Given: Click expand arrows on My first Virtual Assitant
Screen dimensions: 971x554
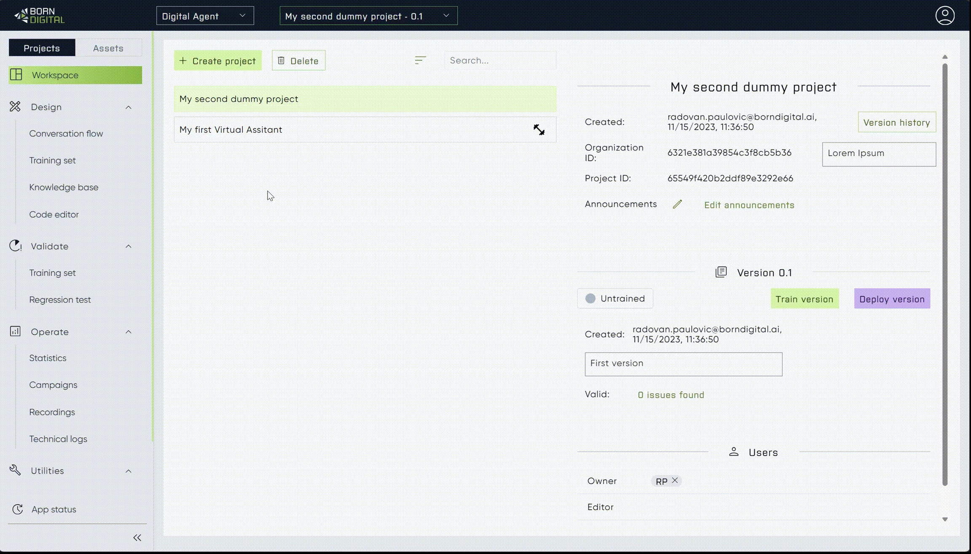Looking at the screenshot, I should point(539,129).
